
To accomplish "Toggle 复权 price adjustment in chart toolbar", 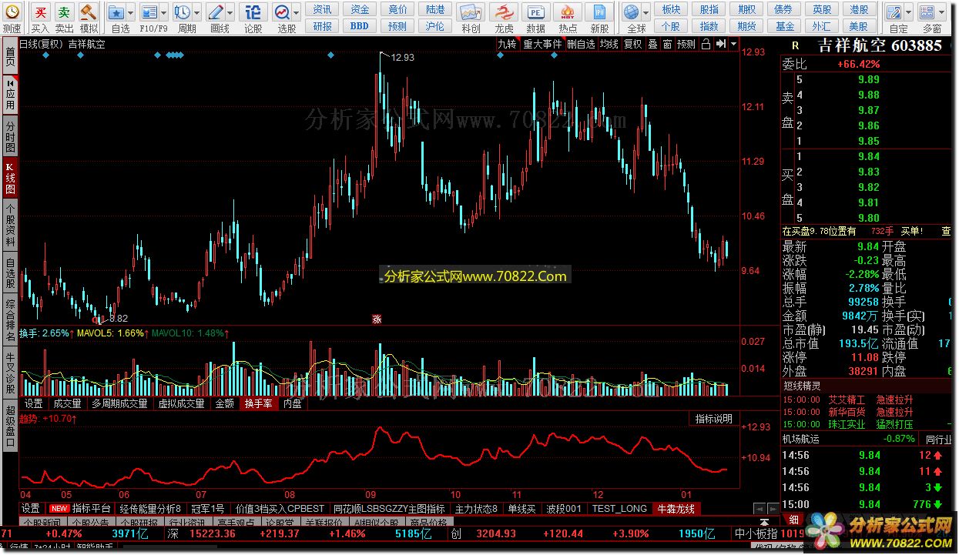I will click(x=632, y=45).
